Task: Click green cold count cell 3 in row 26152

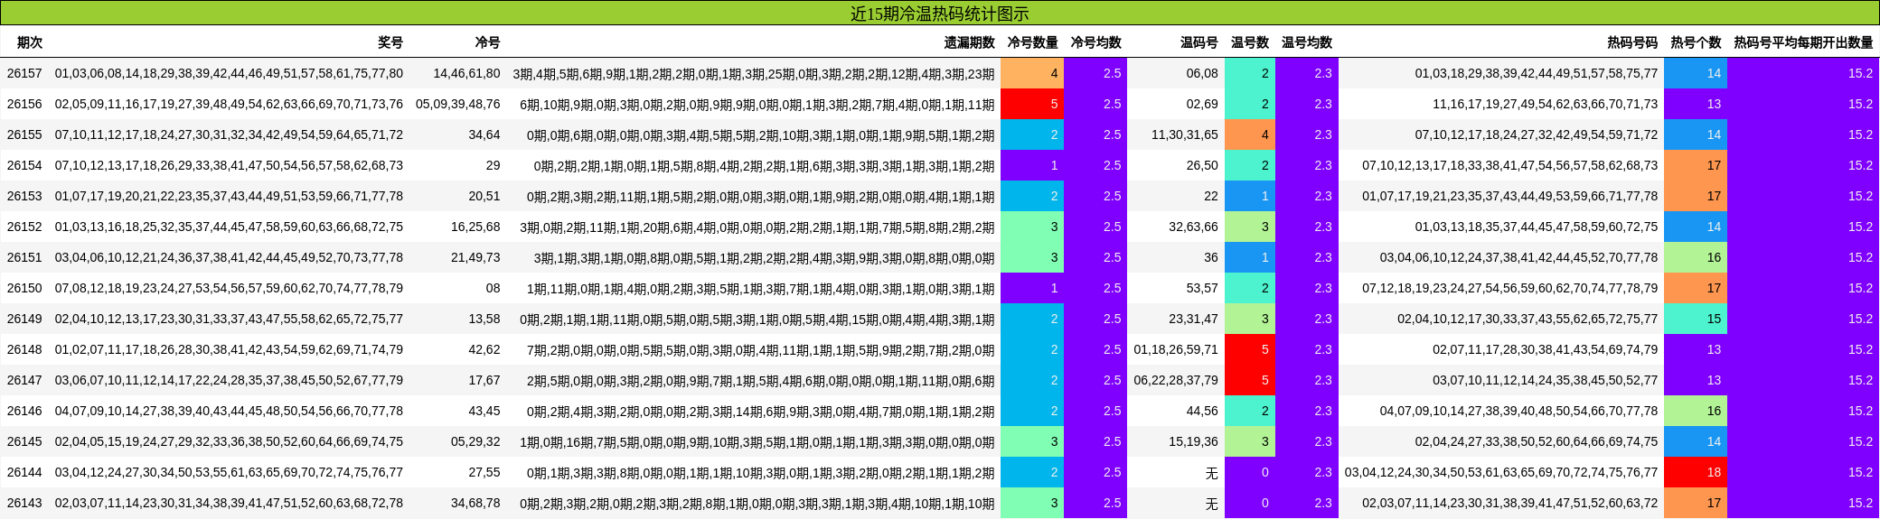Action: 1032,227
